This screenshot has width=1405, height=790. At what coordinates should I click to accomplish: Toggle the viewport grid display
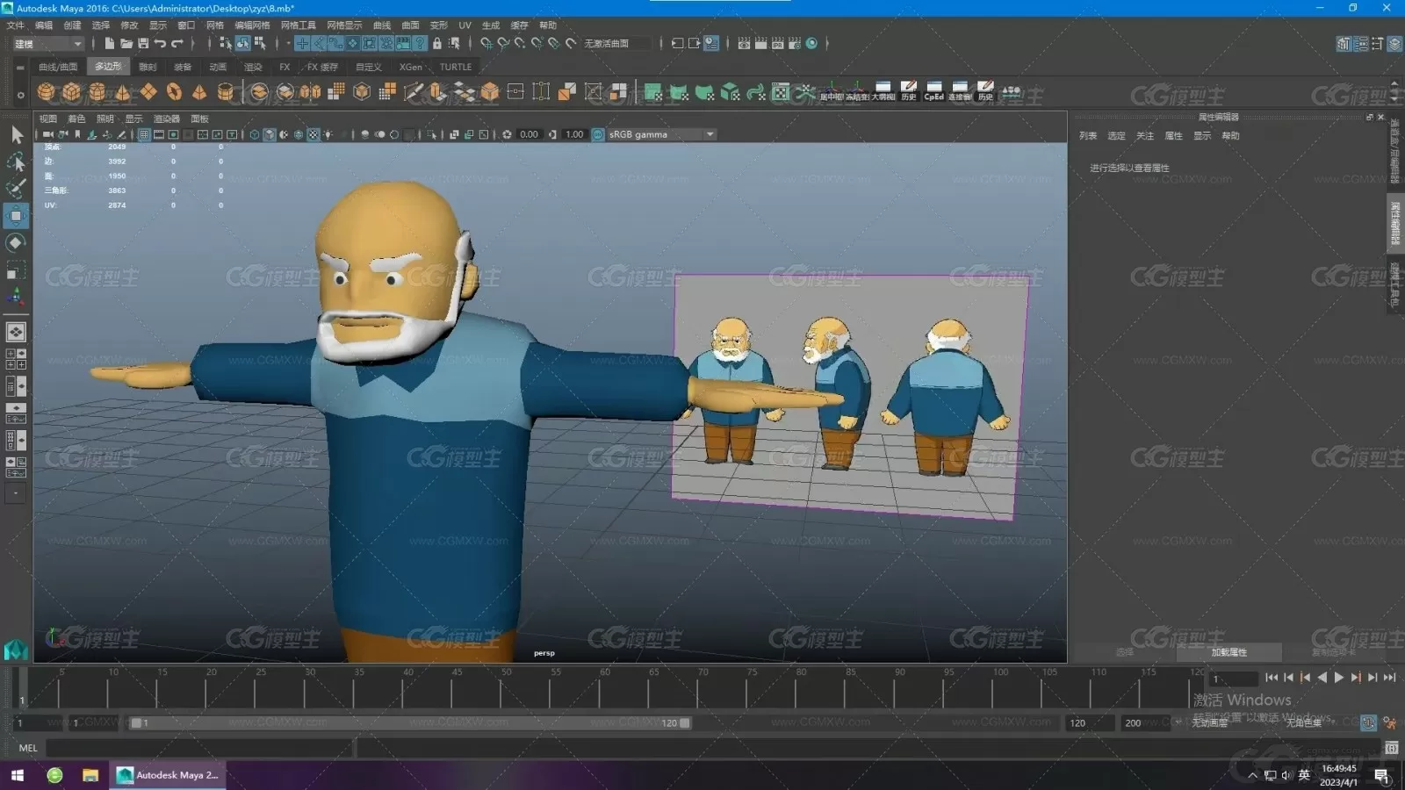(145, 134)
